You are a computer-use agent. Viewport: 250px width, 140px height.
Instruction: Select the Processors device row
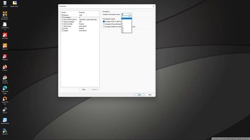(x=80, y=17)
